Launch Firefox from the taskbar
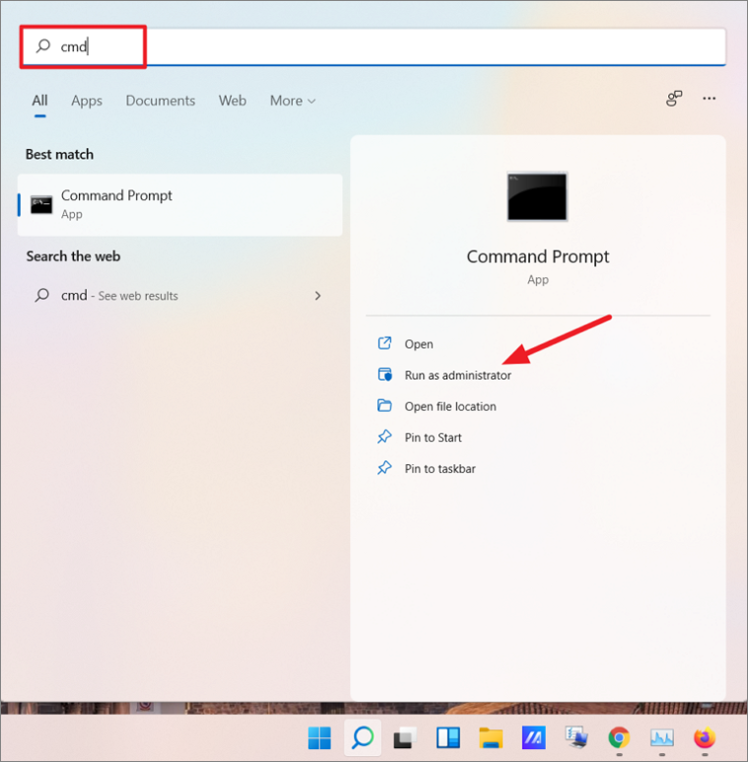The image size is (748, 762). [705, 738]
